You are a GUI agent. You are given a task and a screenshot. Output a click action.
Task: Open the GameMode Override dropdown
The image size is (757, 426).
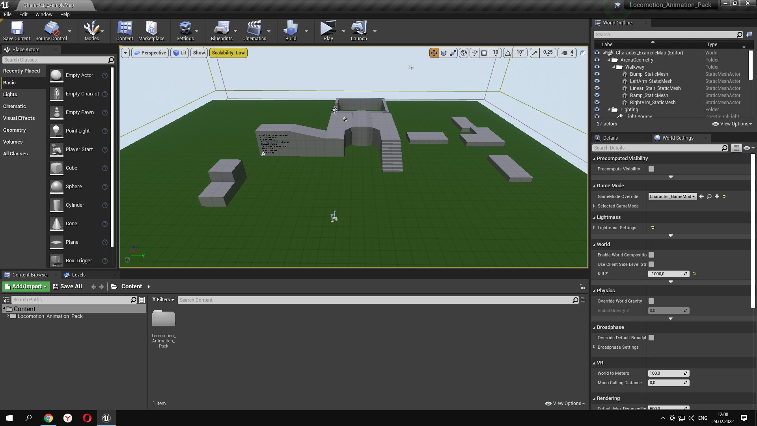coord(673,196)
